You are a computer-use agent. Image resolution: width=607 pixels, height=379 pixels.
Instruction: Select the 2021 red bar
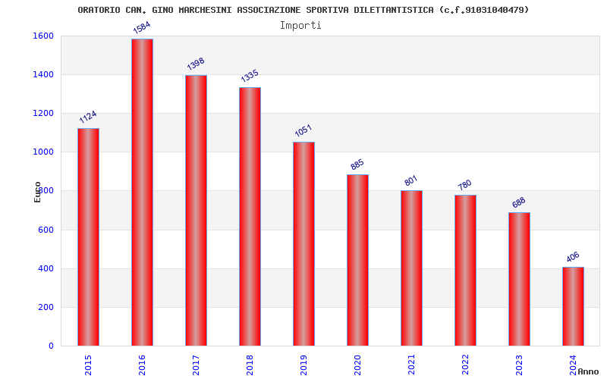[x=411, y=268]
